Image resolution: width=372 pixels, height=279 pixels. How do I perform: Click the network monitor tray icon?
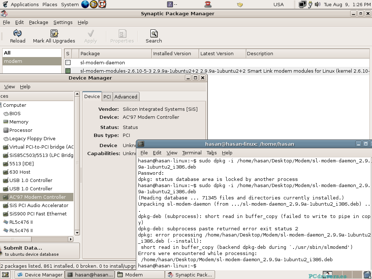(x=302, y=4)
